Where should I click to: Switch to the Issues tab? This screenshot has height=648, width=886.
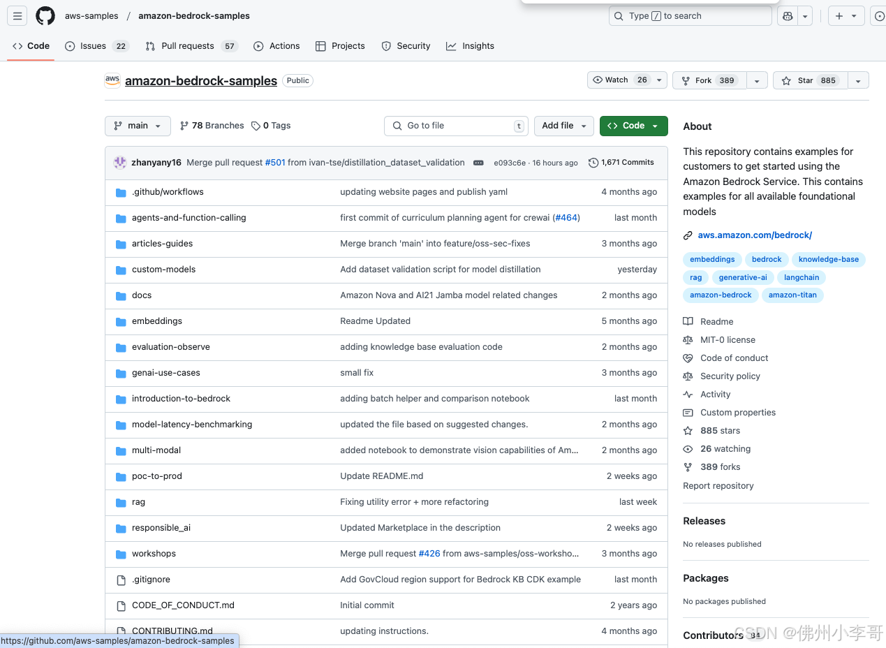pos(96,46)
